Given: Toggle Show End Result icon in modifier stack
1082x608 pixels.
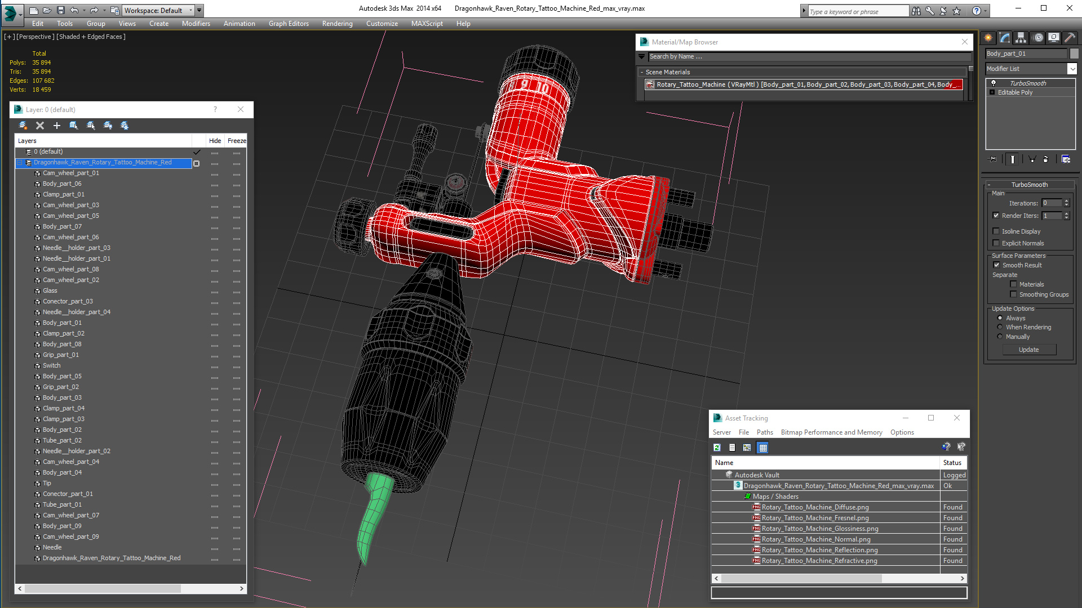Looking at the screenshot, I should (x=1013, y=159).
